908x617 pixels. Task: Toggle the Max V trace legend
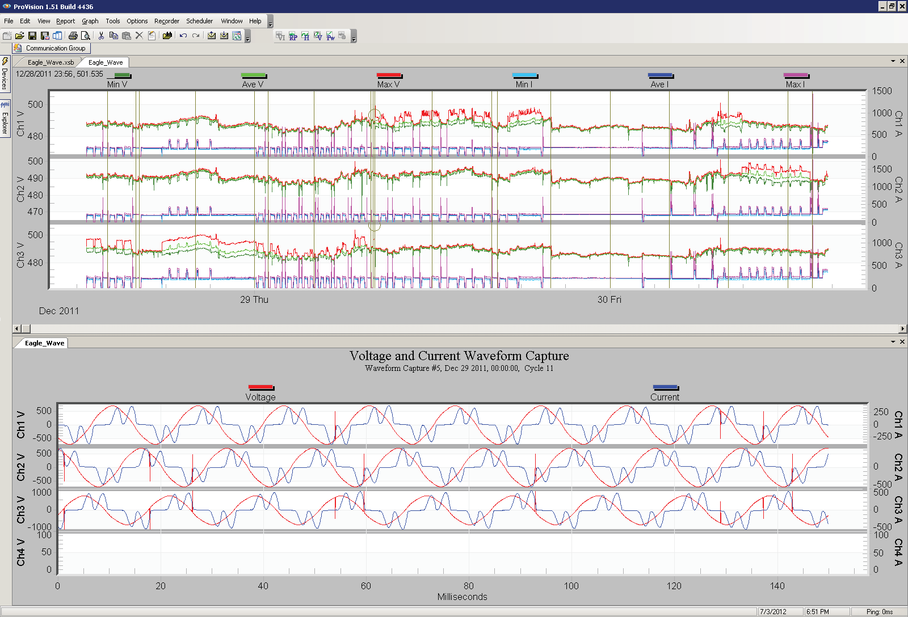click(389, 75)
